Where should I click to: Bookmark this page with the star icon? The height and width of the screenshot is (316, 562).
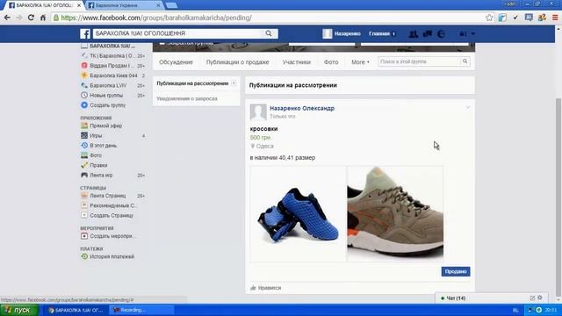[x=489, y=18]
